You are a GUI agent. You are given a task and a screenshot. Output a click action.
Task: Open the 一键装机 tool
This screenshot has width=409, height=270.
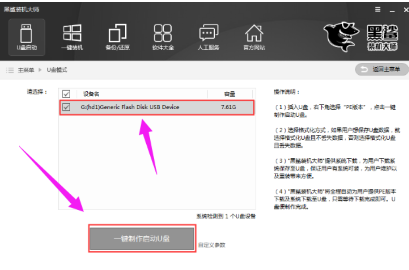[72, 37]
